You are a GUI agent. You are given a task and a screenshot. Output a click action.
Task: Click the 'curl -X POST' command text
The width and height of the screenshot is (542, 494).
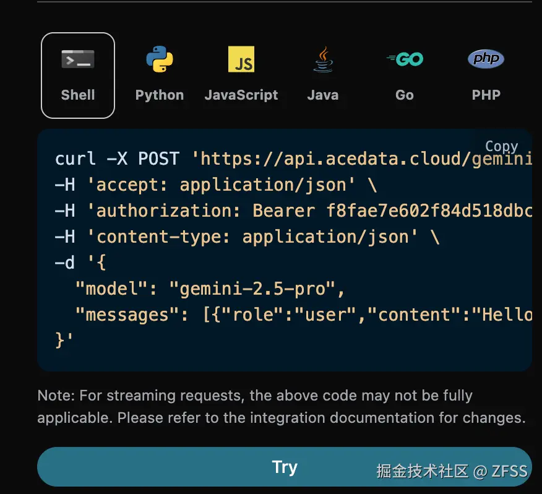[x=117, y=158]
